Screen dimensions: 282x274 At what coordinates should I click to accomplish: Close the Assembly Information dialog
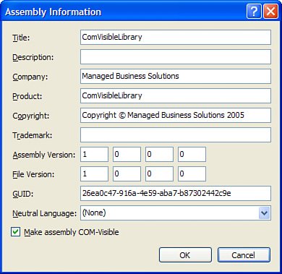(270, 11)
